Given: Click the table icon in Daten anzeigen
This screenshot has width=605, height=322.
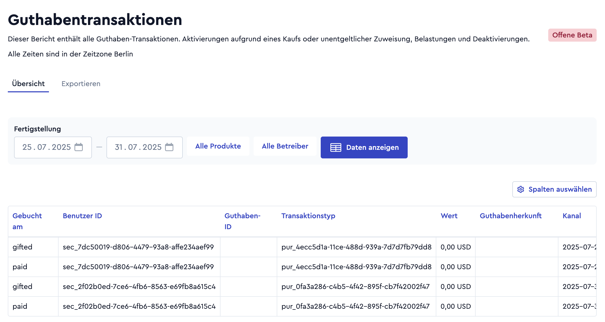Looking at the screenshot, I should point(336,147).
